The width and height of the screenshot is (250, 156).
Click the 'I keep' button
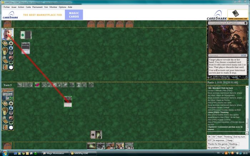(230, 140)
